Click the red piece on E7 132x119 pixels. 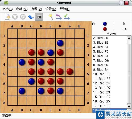51,91
